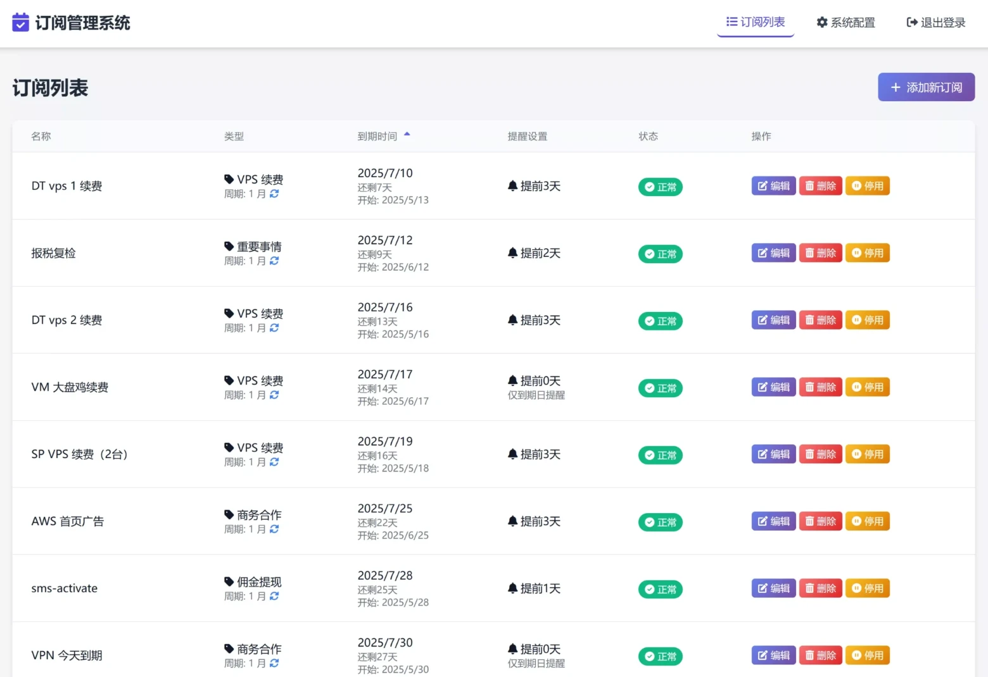988x677 pixels.
Task: Click the 状态 column header
Action: click(x=648, y=137)
